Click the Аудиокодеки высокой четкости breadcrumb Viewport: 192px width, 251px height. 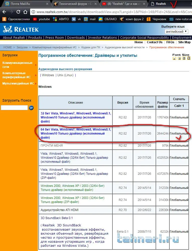[124, 47]
